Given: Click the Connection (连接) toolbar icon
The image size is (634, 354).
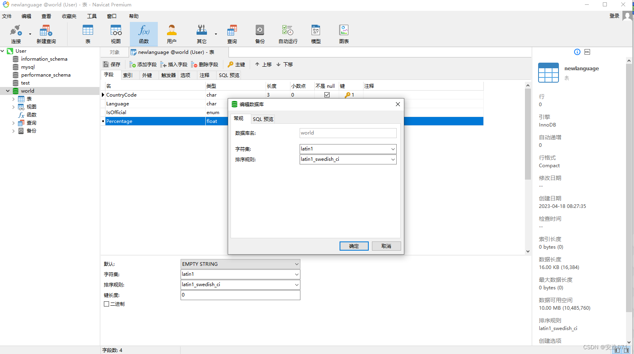Looking at the screenshot, I should tap(16, 34).
